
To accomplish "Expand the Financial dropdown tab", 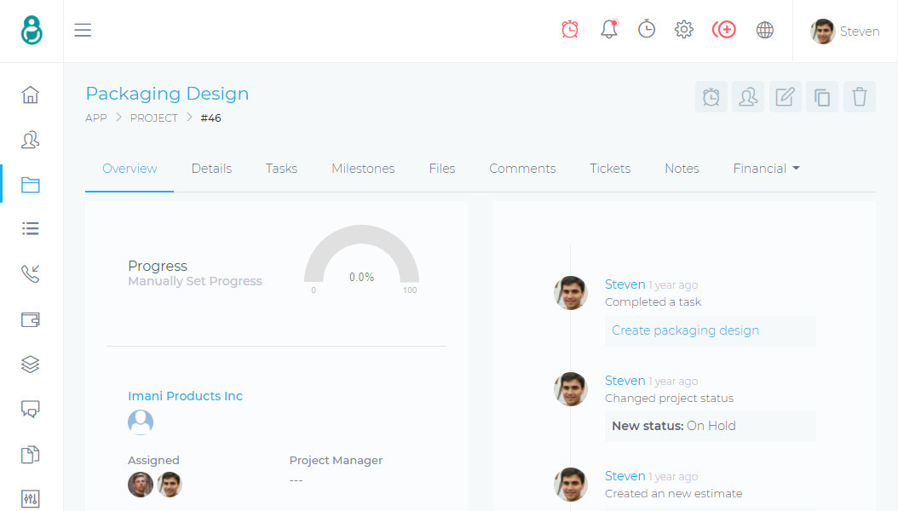I will pyautogui.click(x=766, y=169).
